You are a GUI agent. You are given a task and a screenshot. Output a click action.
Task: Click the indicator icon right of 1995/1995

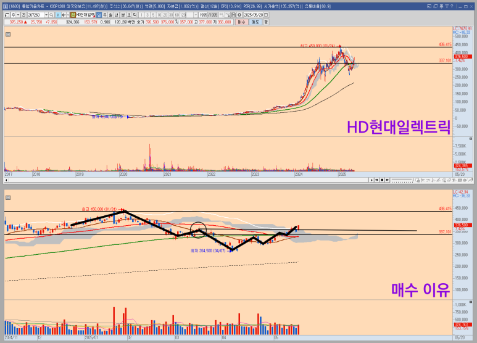tap(222, 15)
